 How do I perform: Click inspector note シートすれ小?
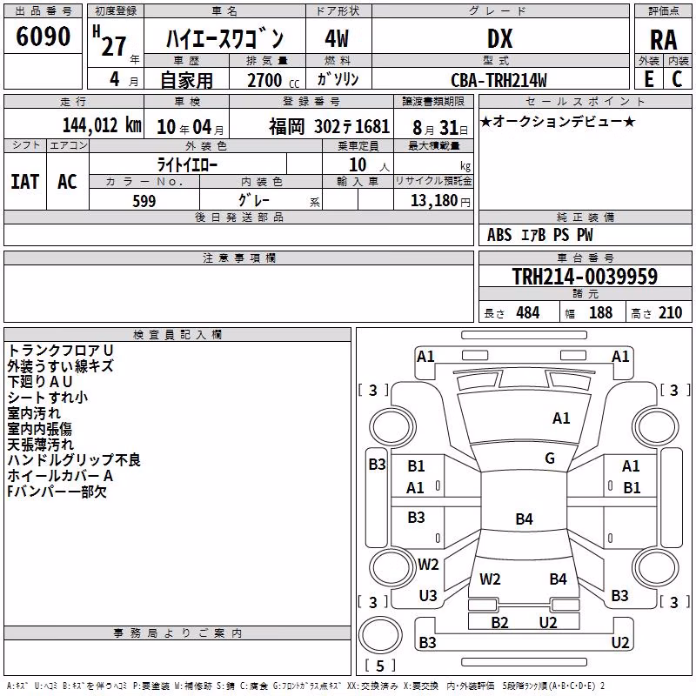point(48,397)
